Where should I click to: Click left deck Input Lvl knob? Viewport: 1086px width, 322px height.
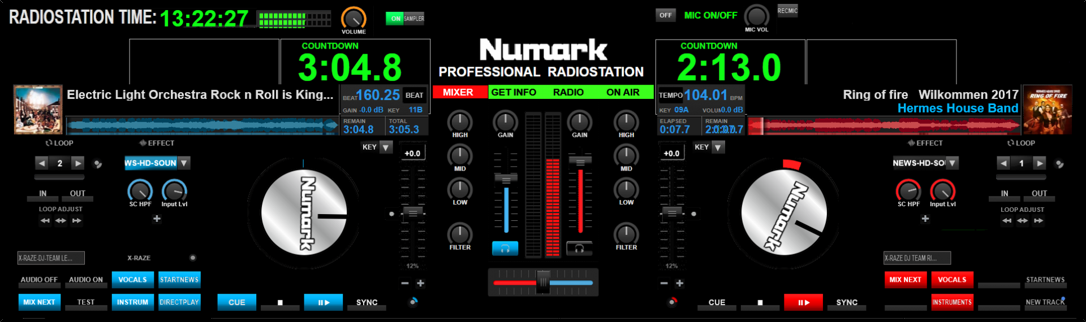174,191
